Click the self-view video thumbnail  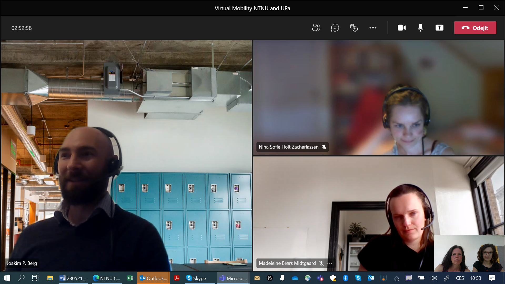[x=469, y=253]
